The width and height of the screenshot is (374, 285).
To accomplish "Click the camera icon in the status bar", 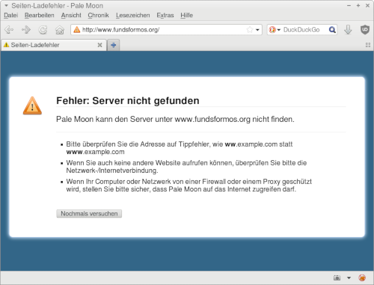I will point(337,278).
